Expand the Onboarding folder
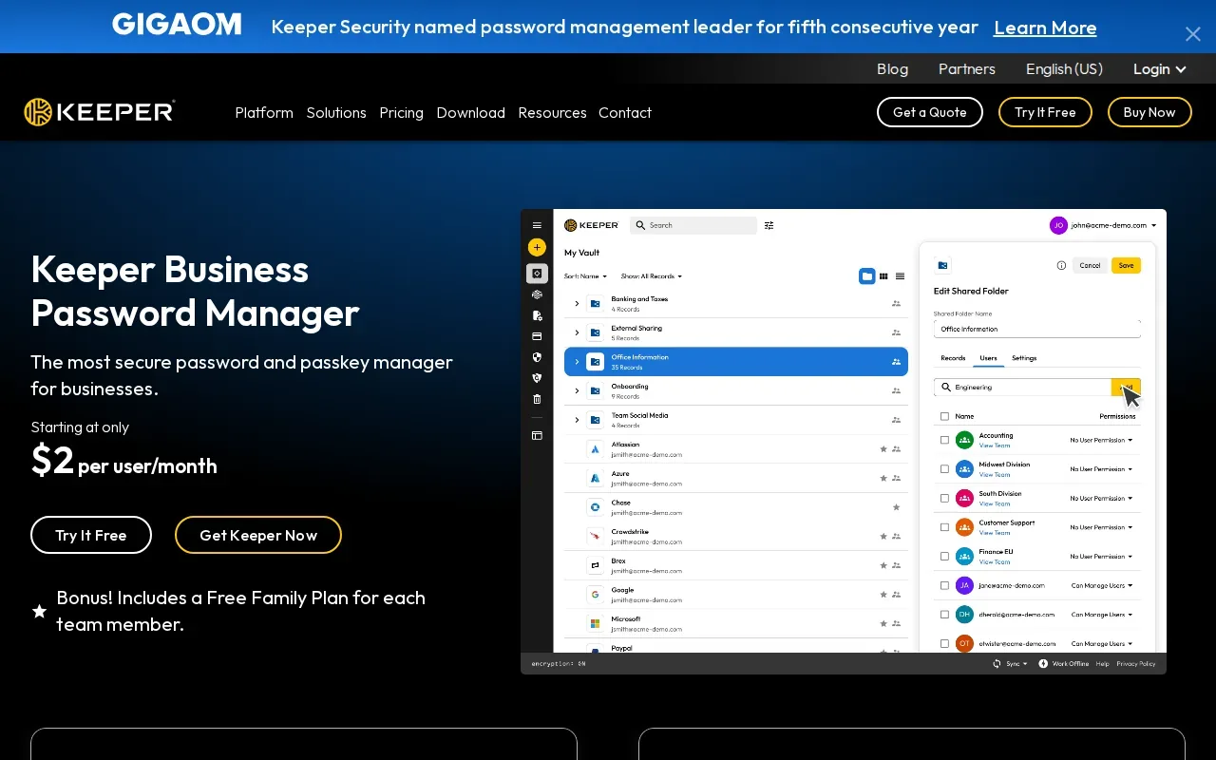 coord(577,390)
